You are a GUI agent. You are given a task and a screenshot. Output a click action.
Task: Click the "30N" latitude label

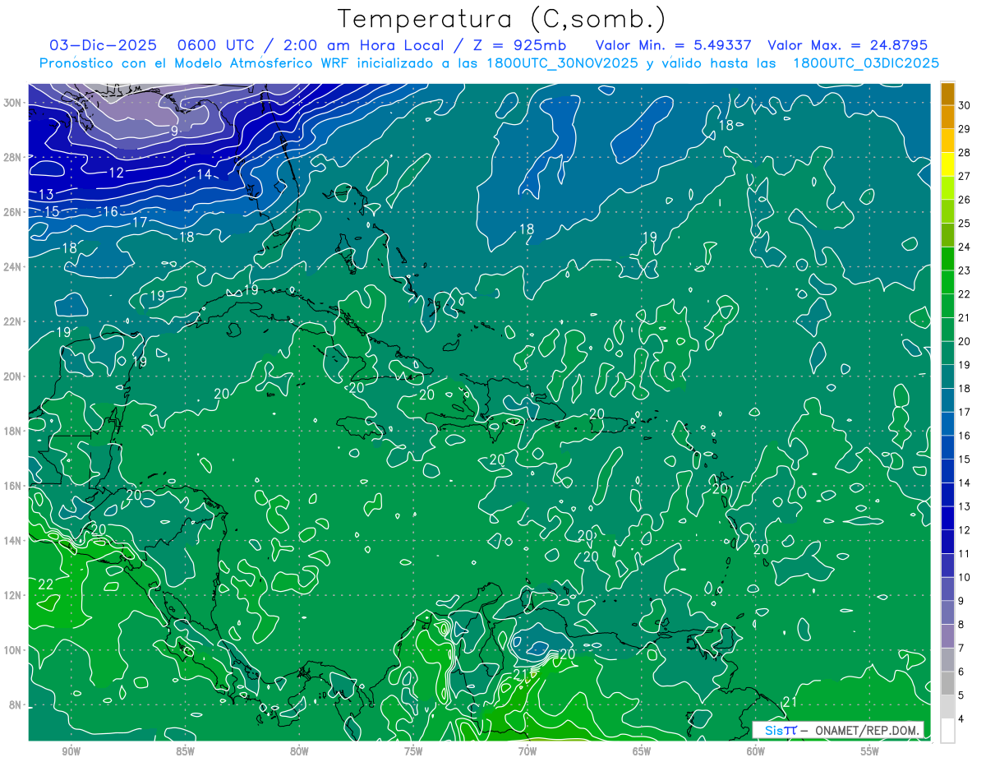[x=14, y=103]
